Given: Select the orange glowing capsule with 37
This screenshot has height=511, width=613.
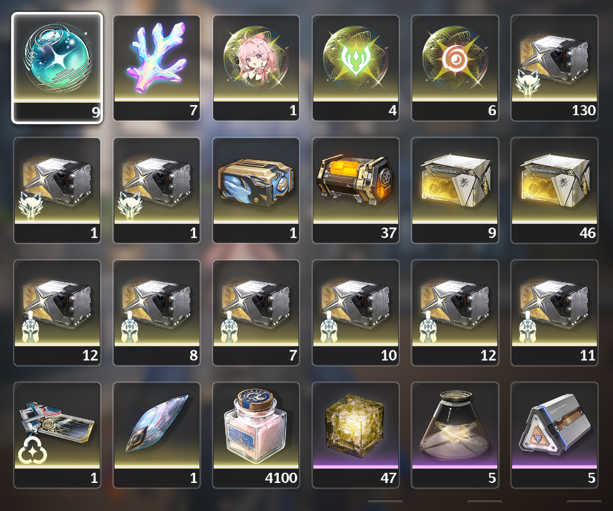Looking at the screenshot, I should tap(356, 190).
